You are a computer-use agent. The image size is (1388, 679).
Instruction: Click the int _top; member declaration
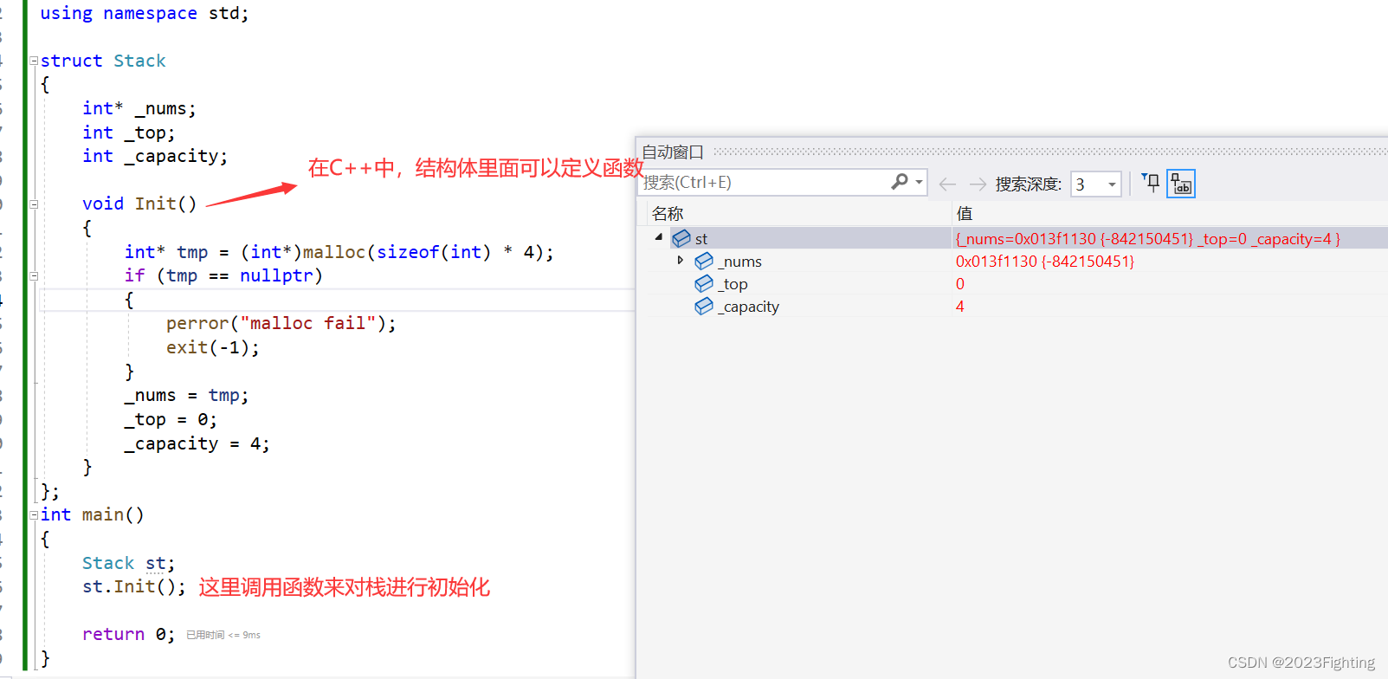pos(129,133)
